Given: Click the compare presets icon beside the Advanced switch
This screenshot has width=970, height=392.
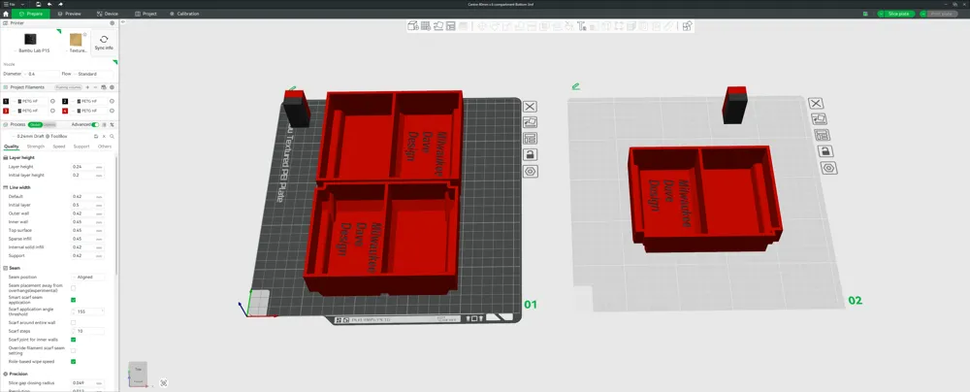Looking at the screenshot, I should click(112, 124).
